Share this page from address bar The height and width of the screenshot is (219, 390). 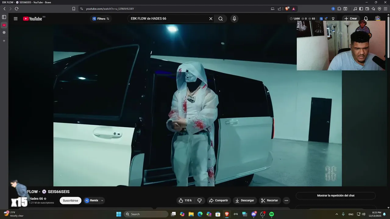coord(279,9)
